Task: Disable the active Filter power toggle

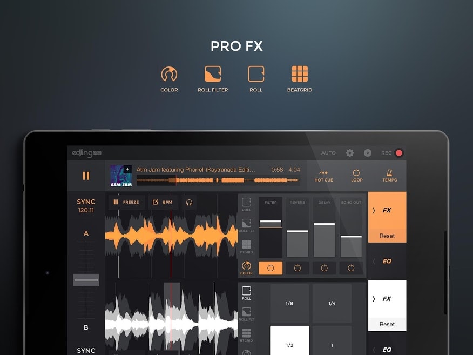Action: [x=271, y=268]
